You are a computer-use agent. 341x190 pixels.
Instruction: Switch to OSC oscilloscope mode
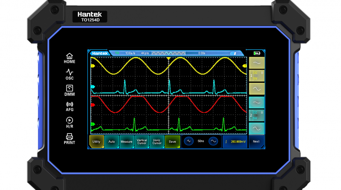[69, 75]
